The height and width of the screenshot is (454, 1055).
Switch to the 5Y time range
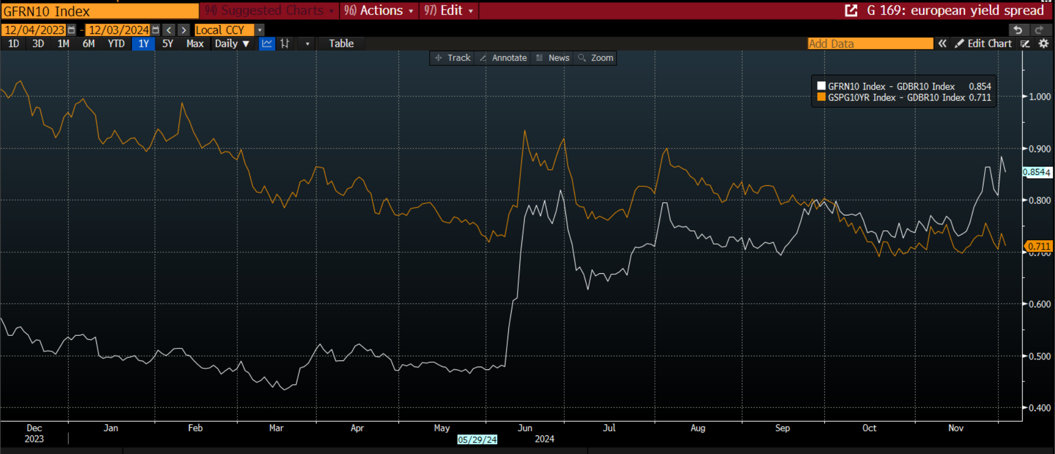point(168,43)
